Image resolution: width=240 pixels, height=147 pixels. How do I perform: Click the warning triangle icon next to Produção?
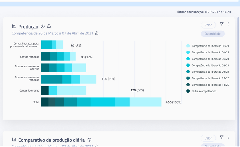click(49, 26)
